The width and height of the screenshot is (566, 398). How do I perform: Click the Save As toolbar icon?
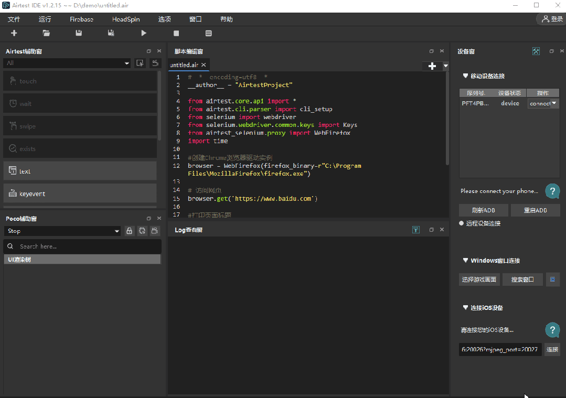[111, 33]
